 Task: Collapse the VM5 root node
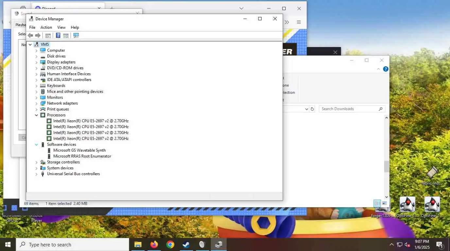tap(30, 44)
